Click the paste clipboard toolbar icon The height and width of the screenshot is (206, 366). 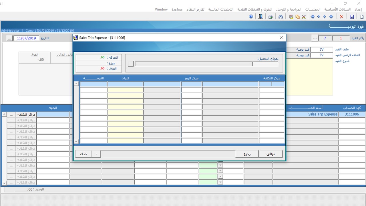(x=291, y=17)
